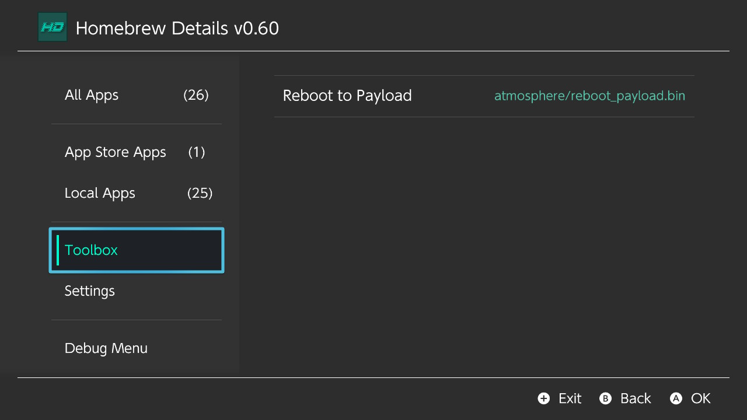Choose the Reboot to Payload option
Viewport: 747px width, 420px height.
point(484,96)
